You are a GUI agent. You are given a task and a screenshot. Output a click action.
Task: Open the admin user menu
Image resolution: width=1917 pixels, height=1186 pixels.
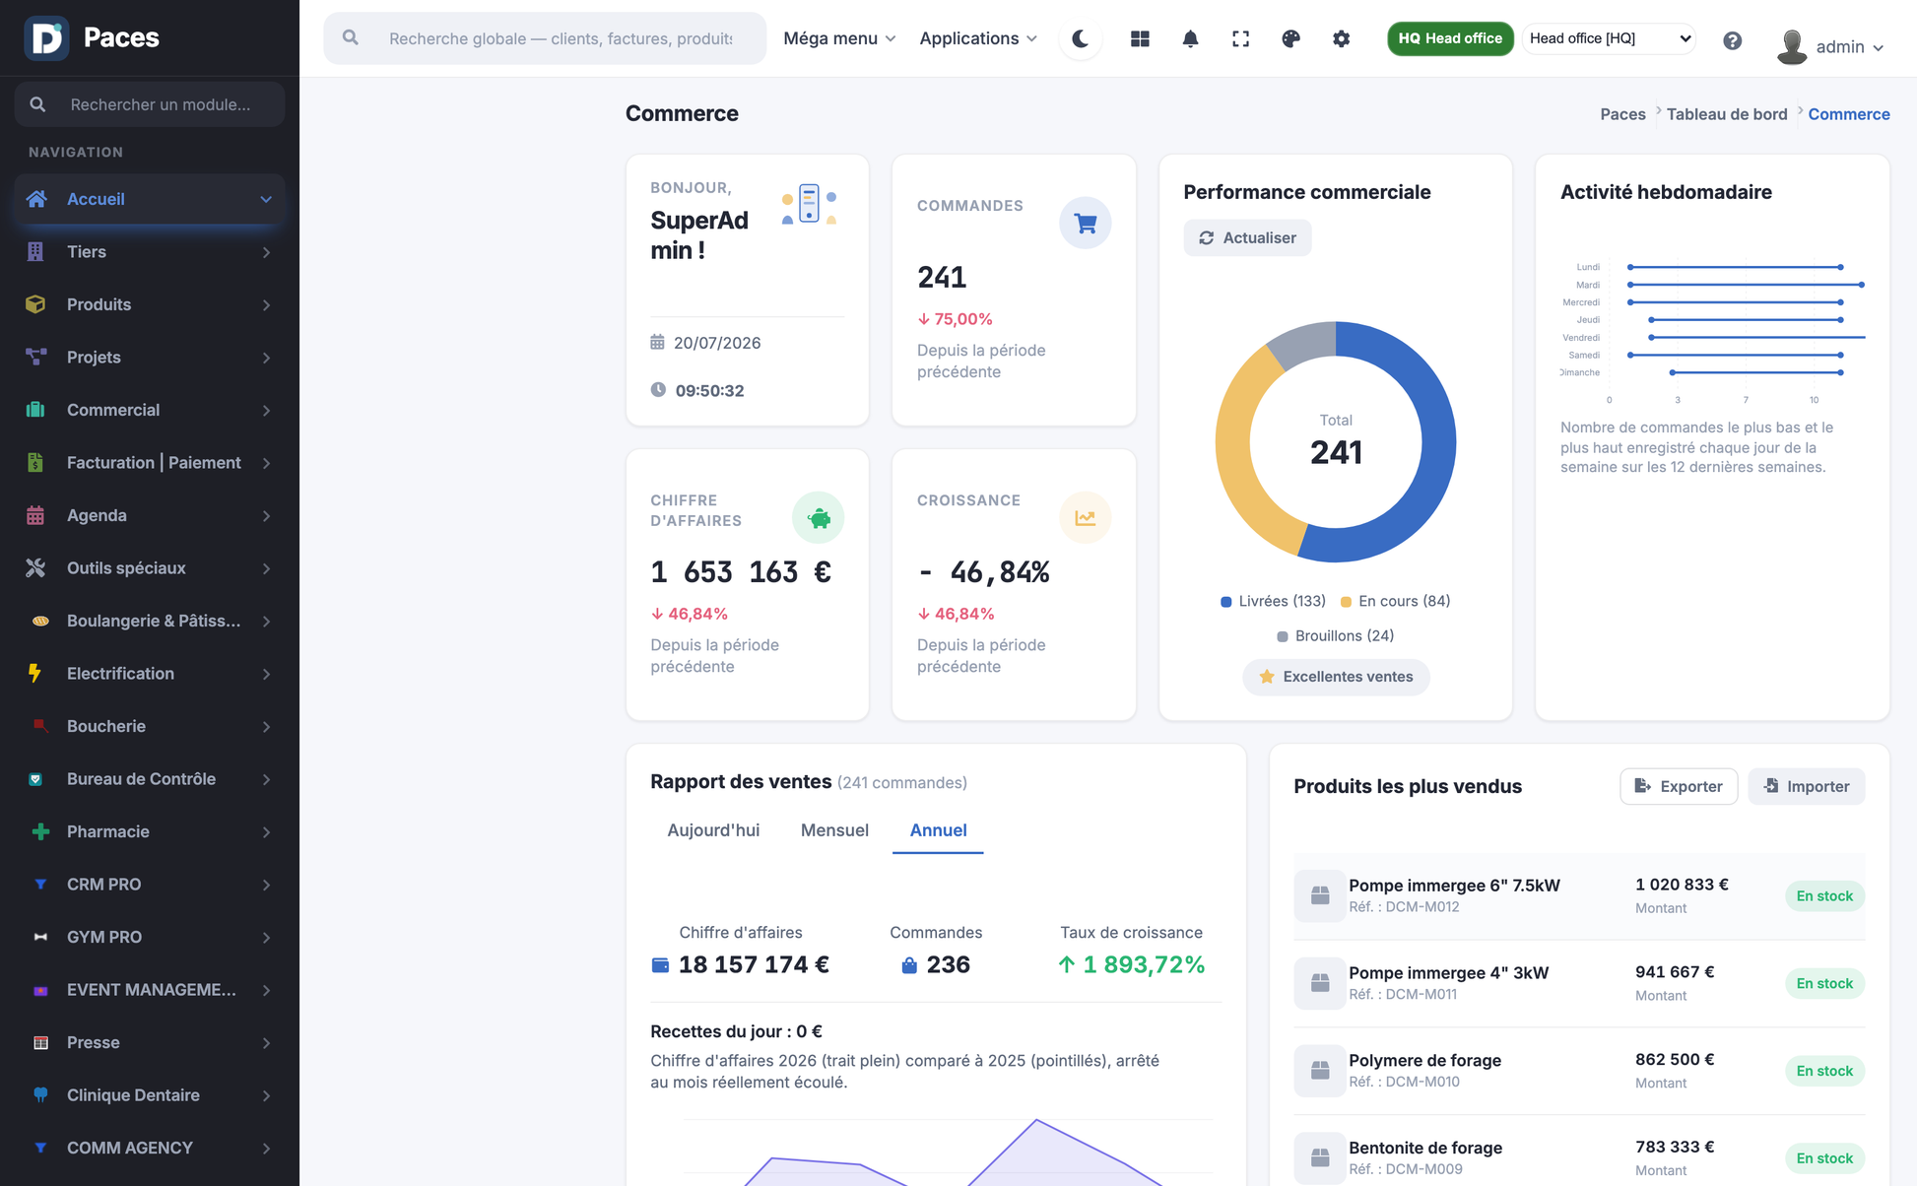pyautogui.click(x=1830, y=46)
